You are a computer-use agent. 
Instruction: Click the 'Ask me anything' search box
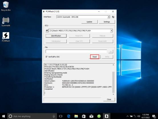(x=32, y=116)
